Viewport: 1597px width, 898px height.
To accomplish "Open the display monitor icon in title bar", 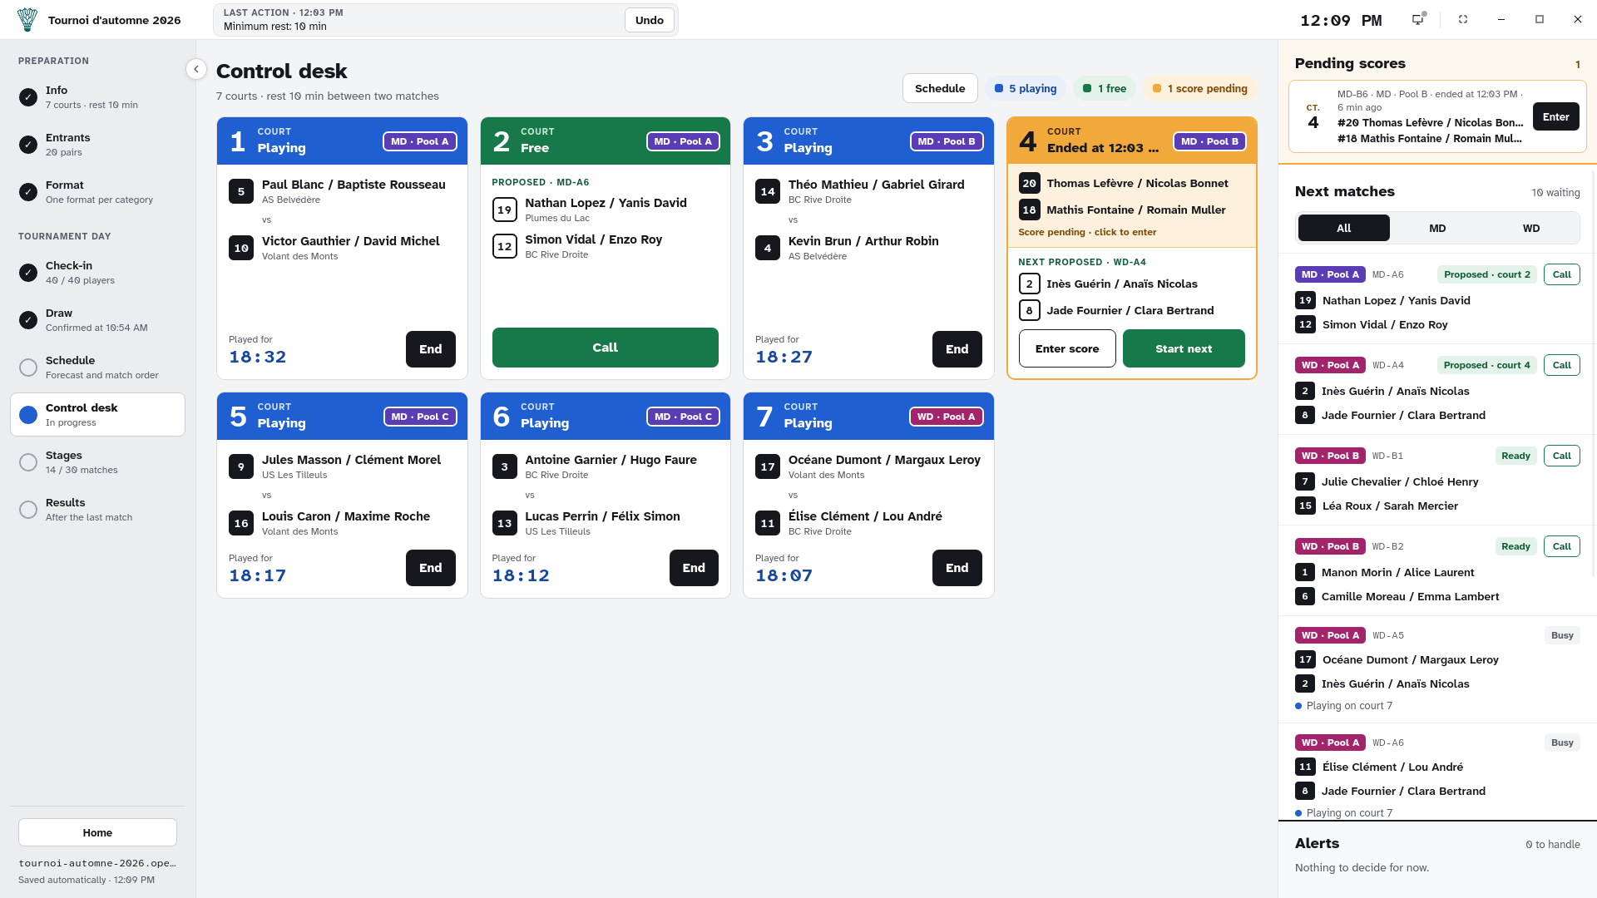I will coord(1418,19).
